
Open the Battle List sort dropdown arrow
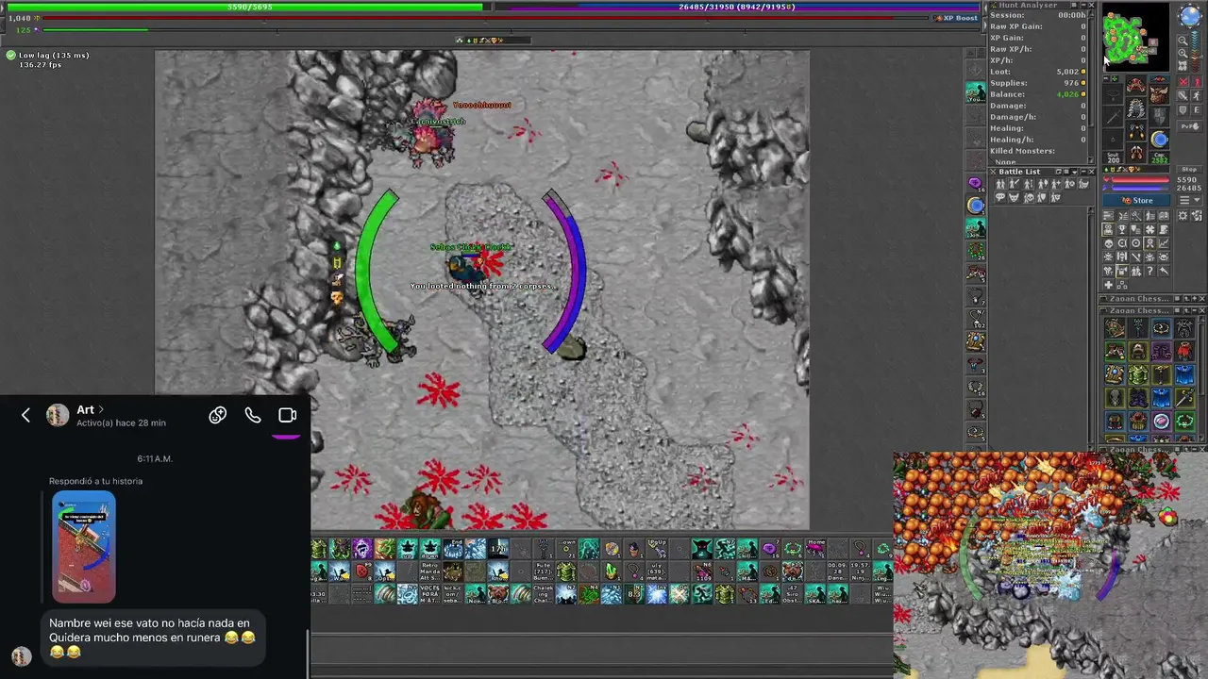pos(1075,172)
